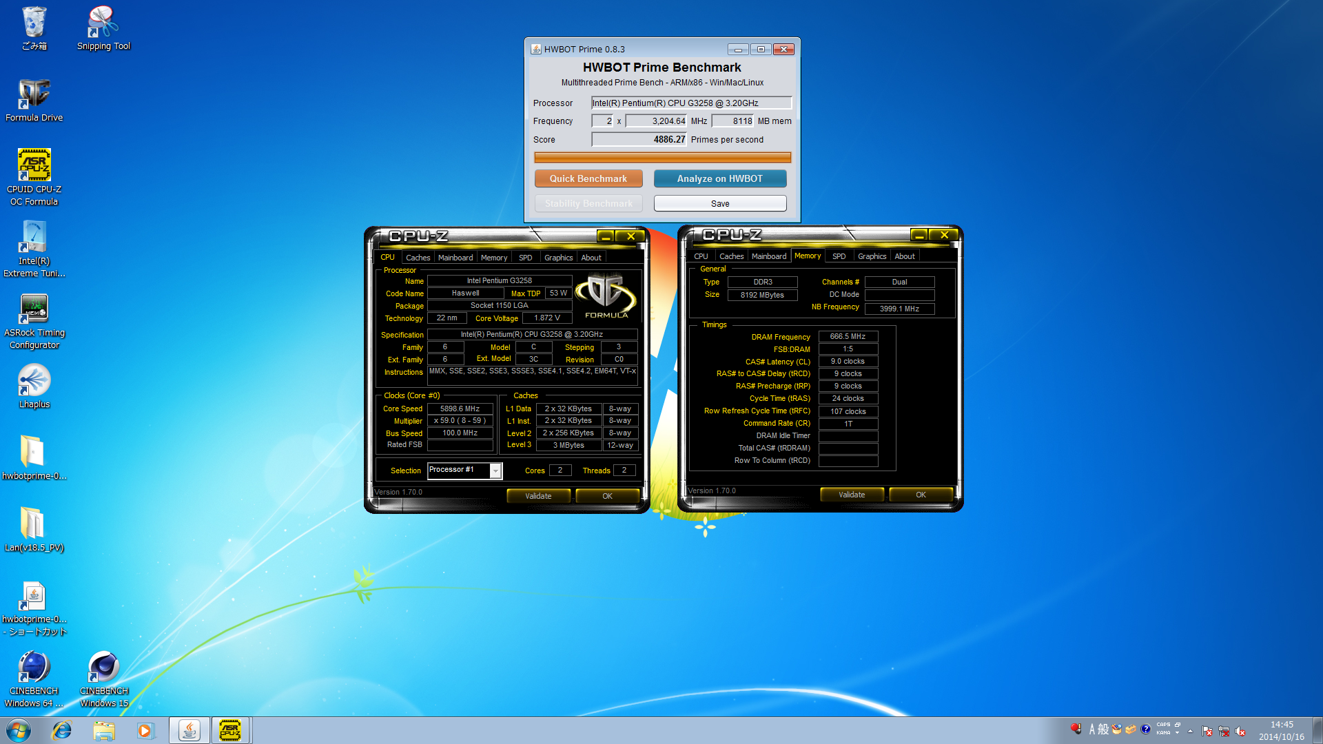The height and width of the screenshot is (744, 1323).
Task: Open the Recycle Bin desktop icon
Action: click(x=34, y=28)
